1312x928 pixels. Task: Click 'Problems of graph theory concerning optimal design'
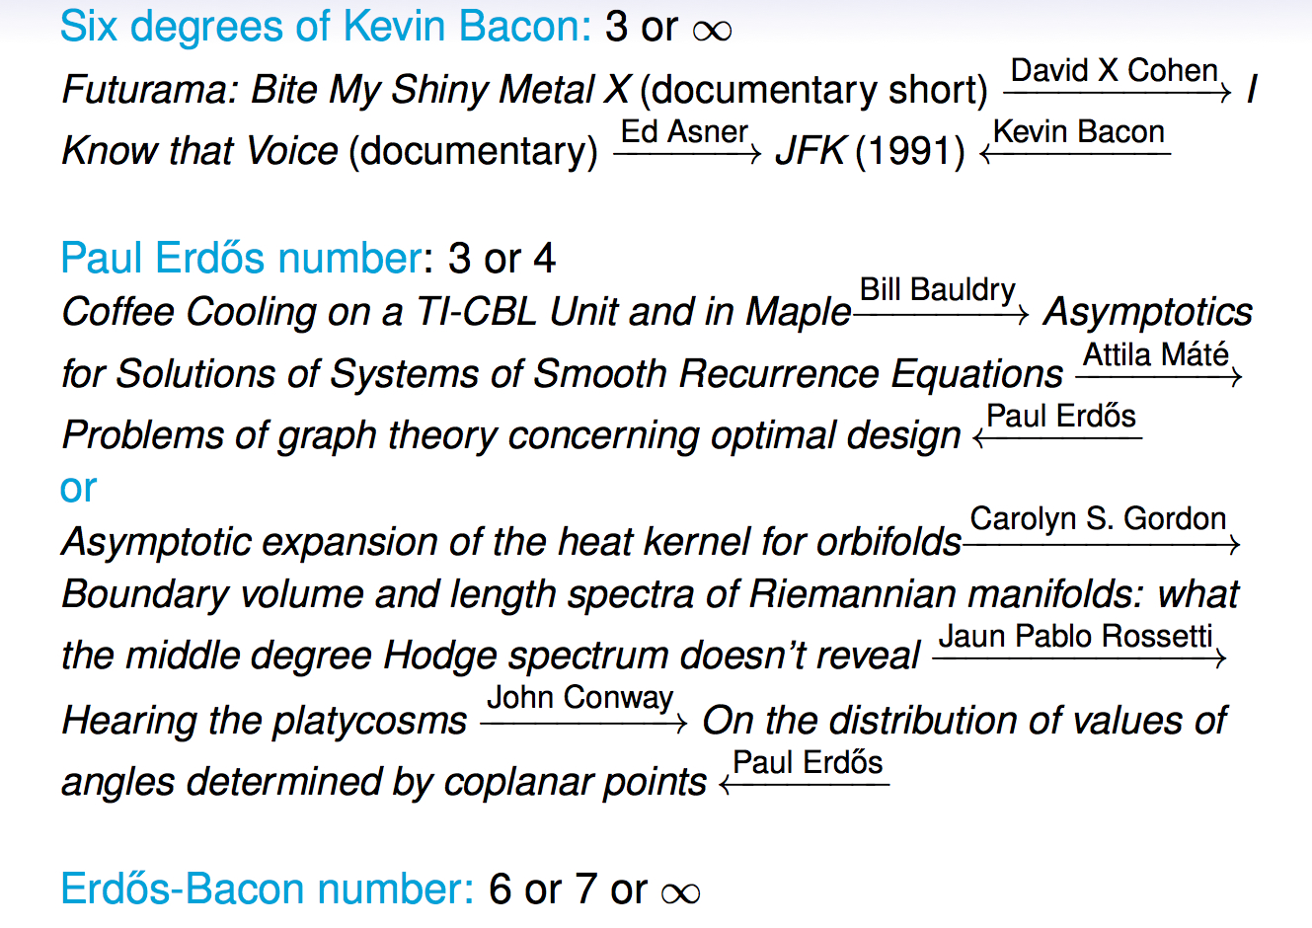[x=510, y=435]
